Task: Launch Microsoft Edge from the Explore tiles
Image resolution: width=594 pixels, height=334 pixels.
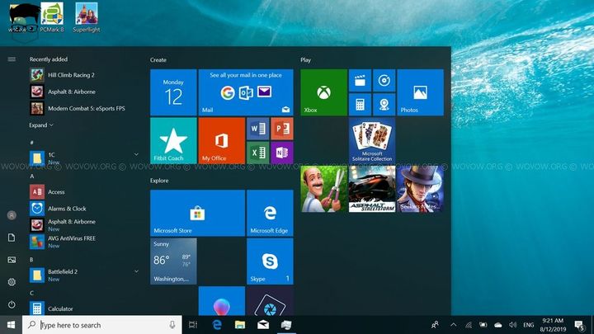Action: pyautogui.click(x=269, y=213)
